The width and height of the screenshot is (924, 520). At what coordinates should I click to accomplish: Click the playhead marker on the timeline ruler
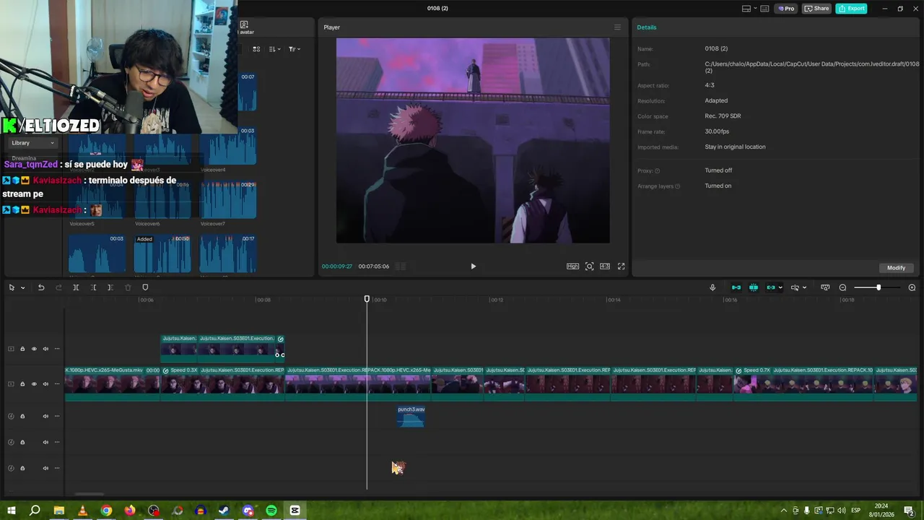pyautogui.click(x=367, y=299)
